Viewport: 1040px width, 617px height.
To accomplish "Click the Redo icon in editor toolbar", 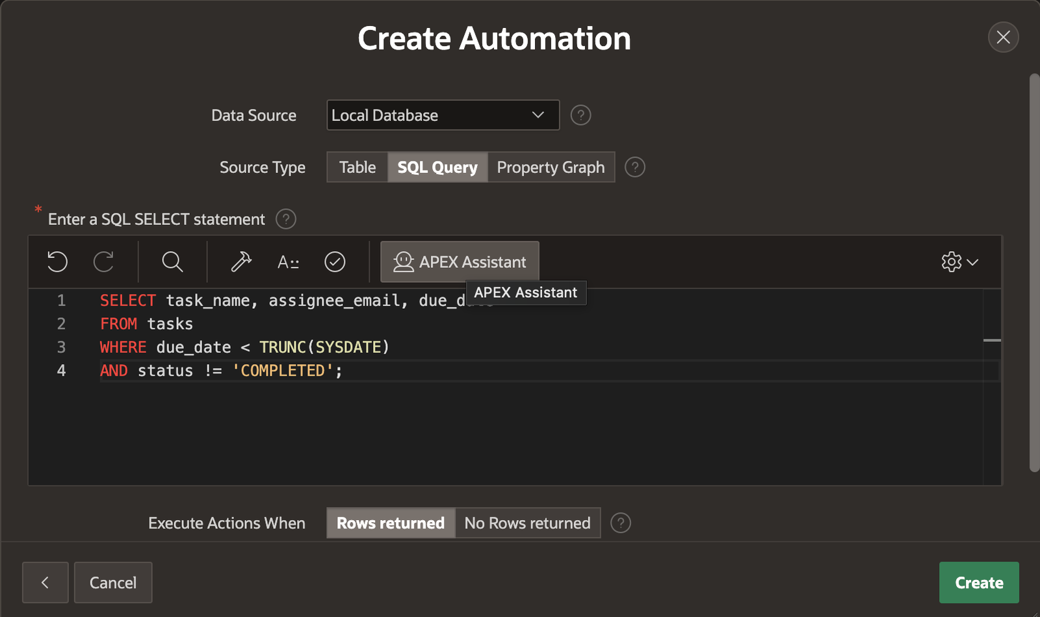I will pos(104,262).
